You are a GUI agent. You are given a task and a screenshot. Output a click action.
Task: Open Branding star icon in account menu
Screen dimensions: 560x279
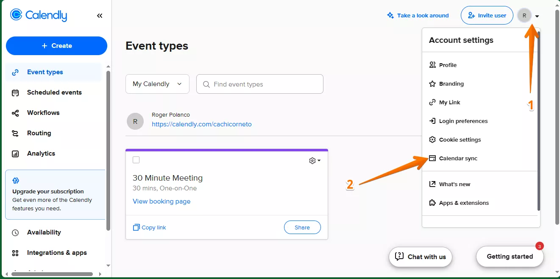click(432, 84)
